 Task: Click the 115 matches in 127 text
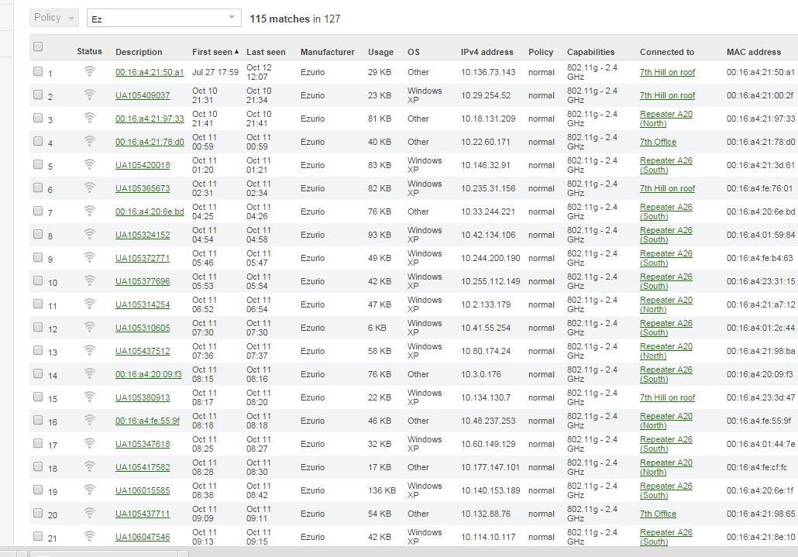click(x=294, y=19)
